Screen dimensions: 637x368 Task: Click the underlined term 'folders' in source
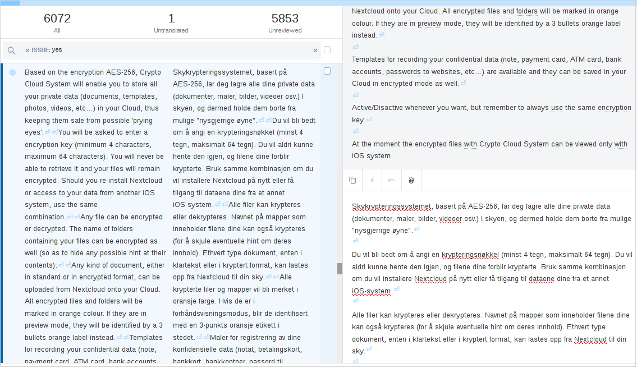point(527,11)
